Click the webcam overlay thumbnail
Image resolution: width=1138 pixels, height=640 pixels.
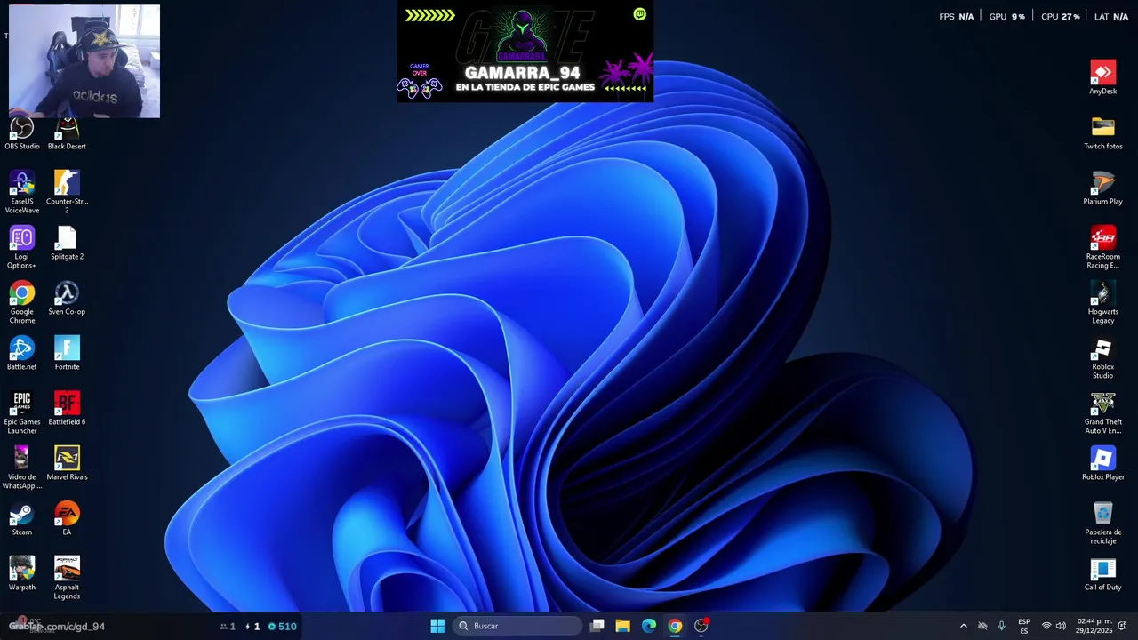click(84, 61)
